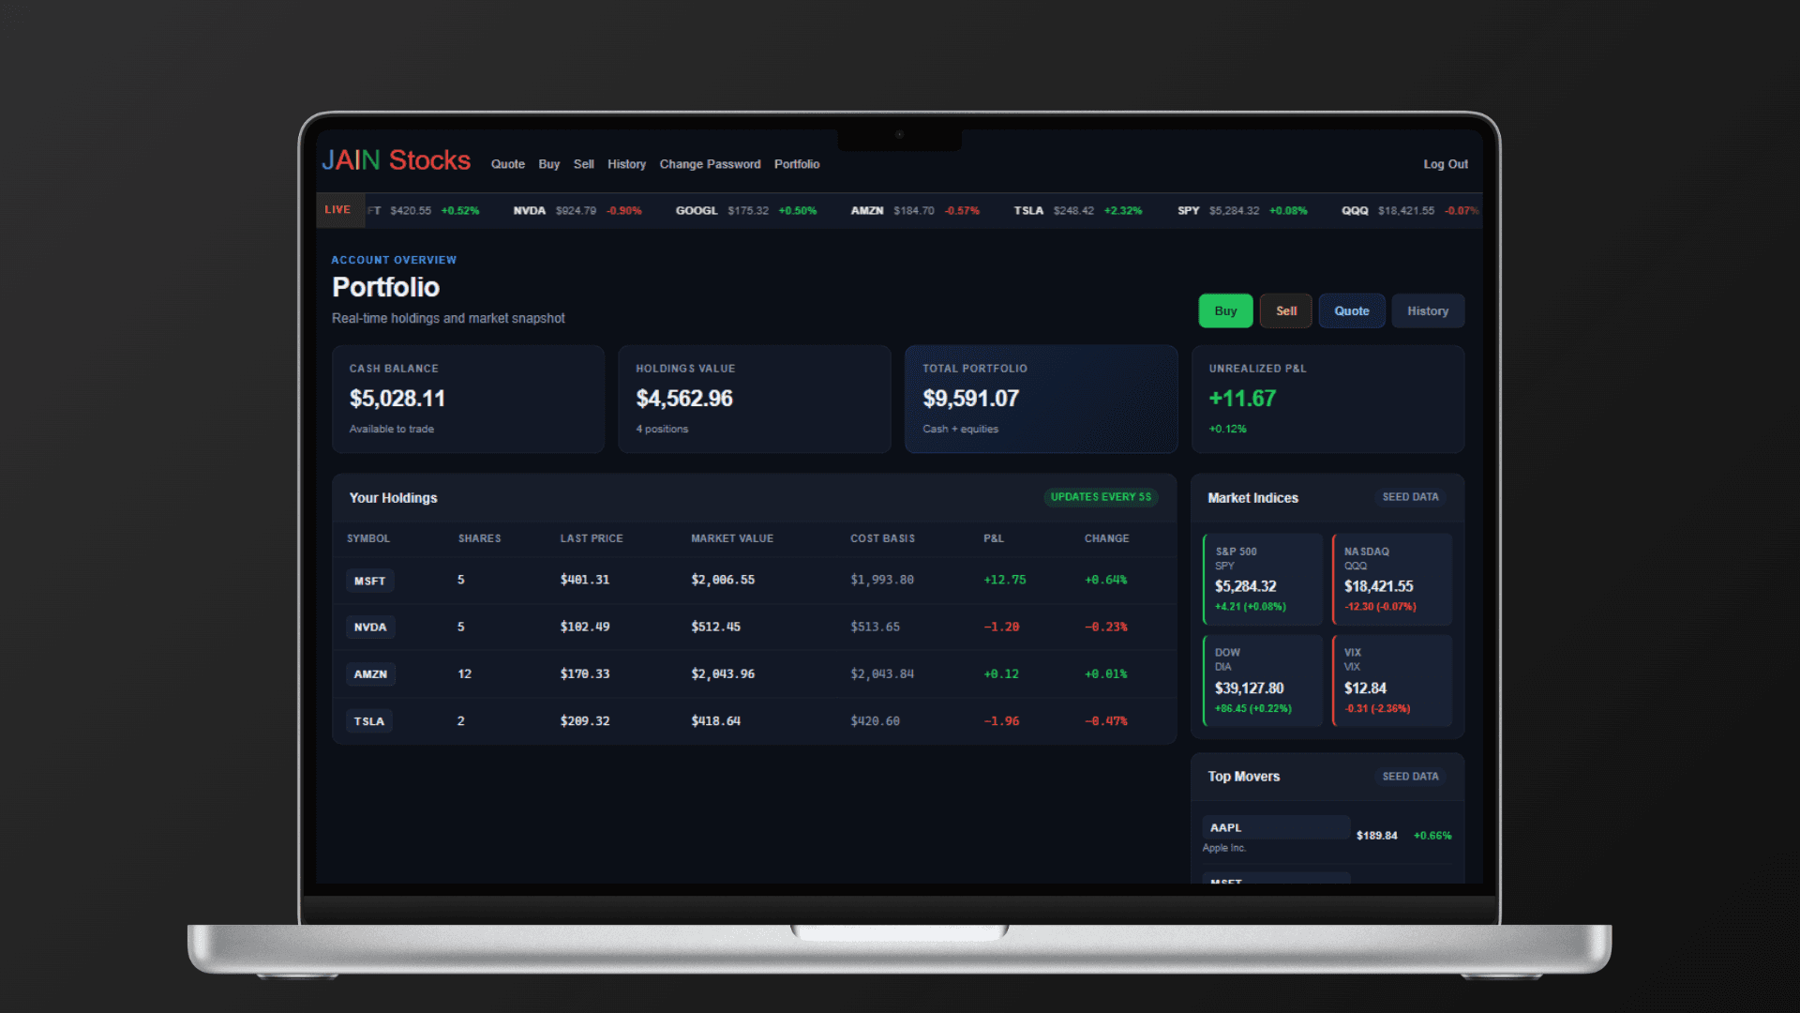Log Out of the account
The height and width of the screenshot is (1013, 1800).
click(x=1446, y=164)
